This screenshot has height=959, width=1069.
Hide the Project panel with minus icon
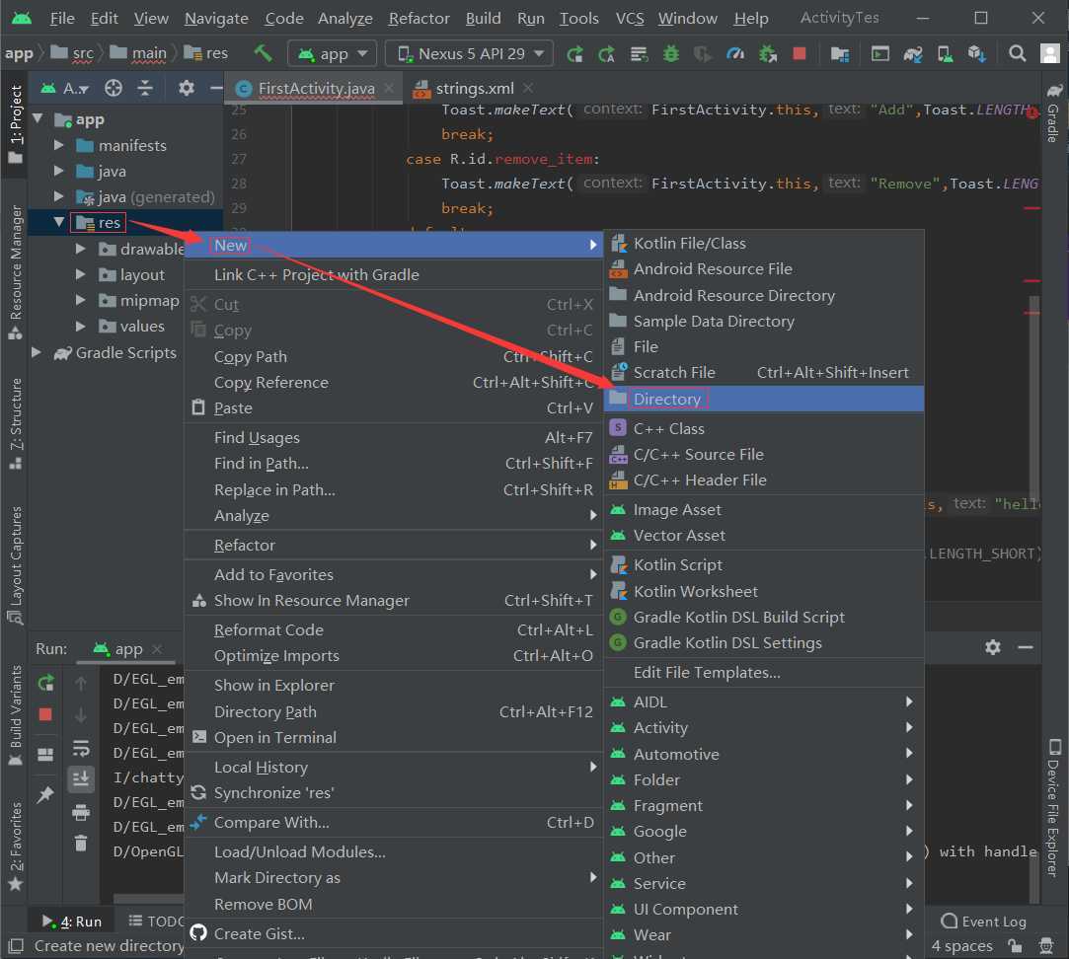[216, 88]
